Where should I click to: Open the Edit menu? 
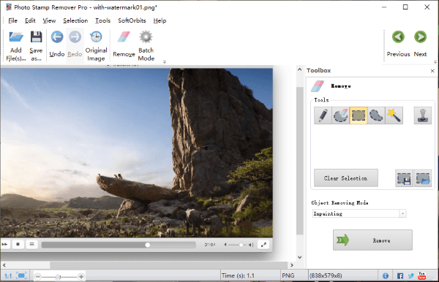pyautogui.click(x=30, y=20)
